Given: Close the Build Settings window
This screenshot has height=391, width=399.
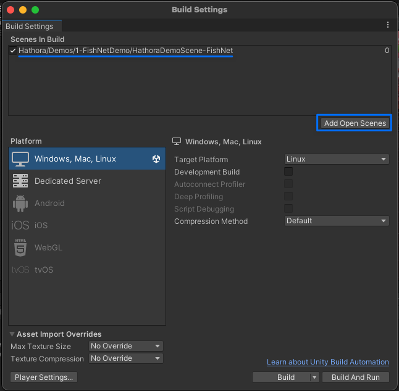Looking at the screenshot, I should tap(10, 10).
